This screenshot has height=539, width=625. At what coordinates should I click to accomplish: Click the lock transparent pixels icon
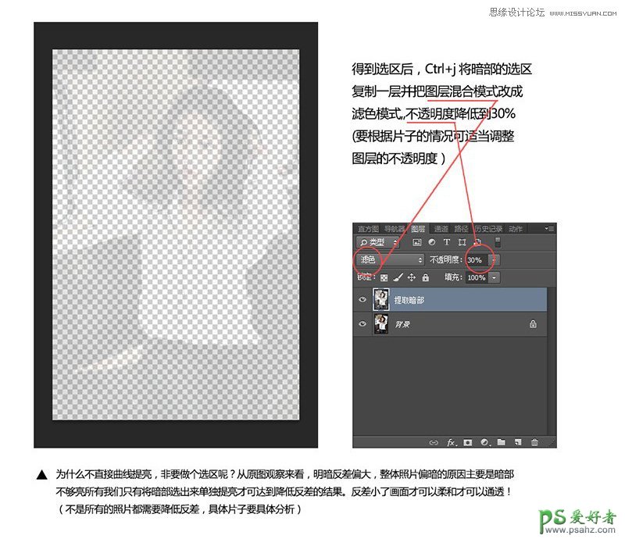(x=384, y=277)
